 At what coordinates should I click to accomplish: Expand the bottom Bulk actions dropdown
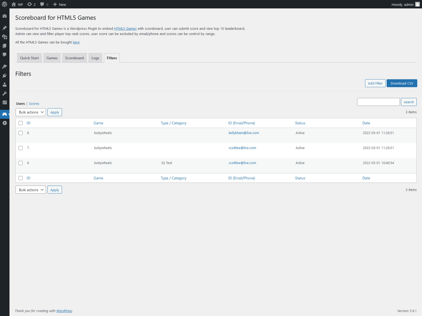(x=31, y=190)
